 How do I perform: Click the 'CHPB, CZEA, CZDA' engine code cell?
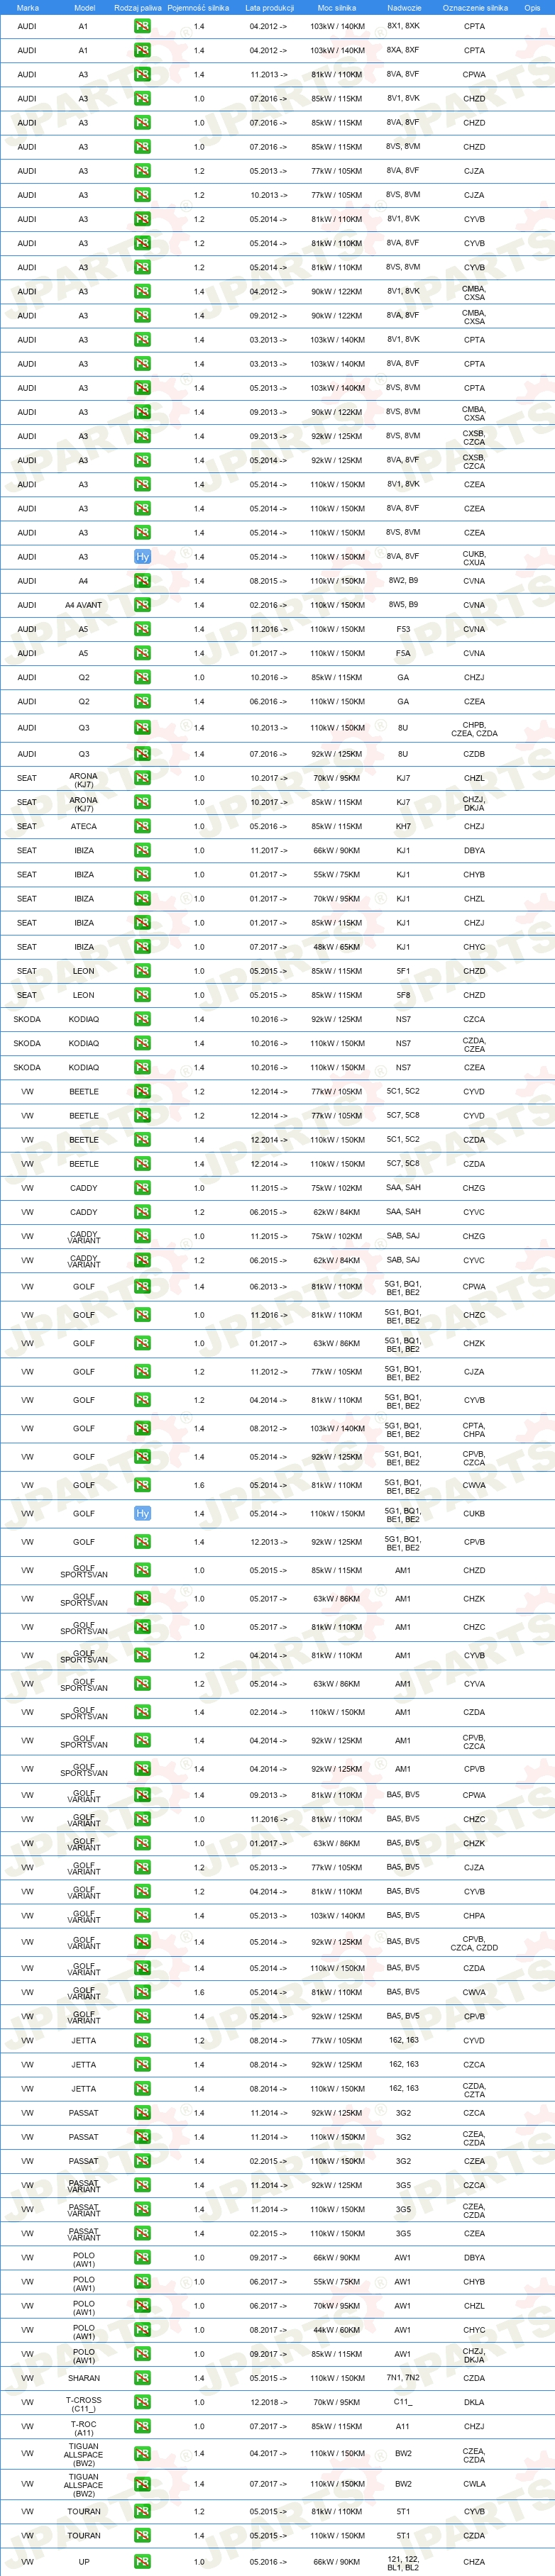pyautogui.click(x=474, y=730)
